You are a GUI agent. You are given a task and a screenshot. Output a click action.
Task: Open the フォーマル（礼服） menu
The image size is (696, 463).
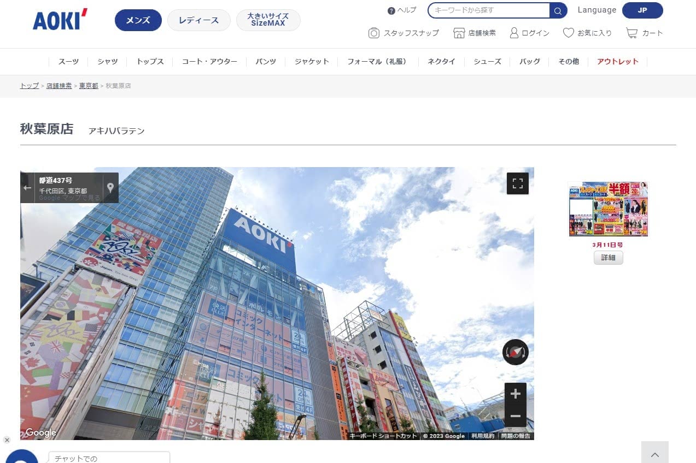378,62
